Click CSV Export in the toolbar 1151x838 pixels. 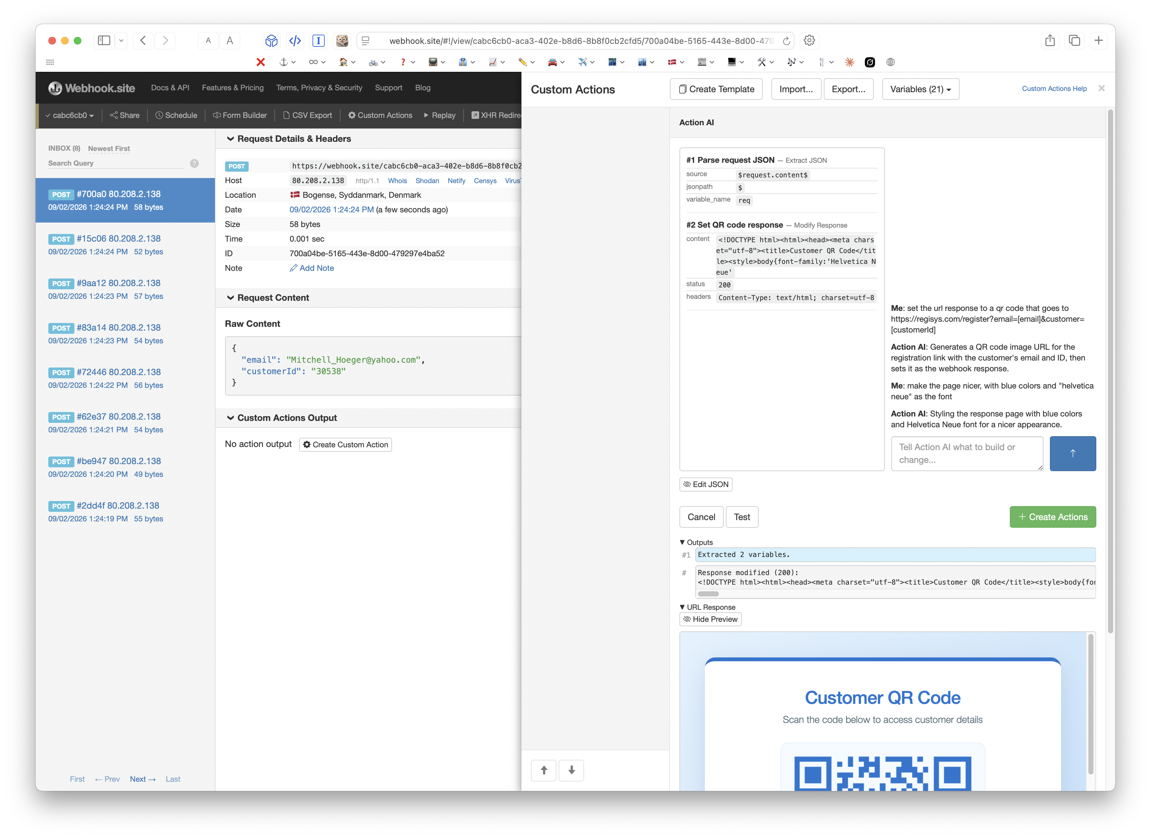(x=307, y=115)
